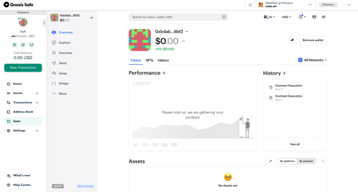
Task: Click the wallet card icon in header
Action: (x=314, y=17)
